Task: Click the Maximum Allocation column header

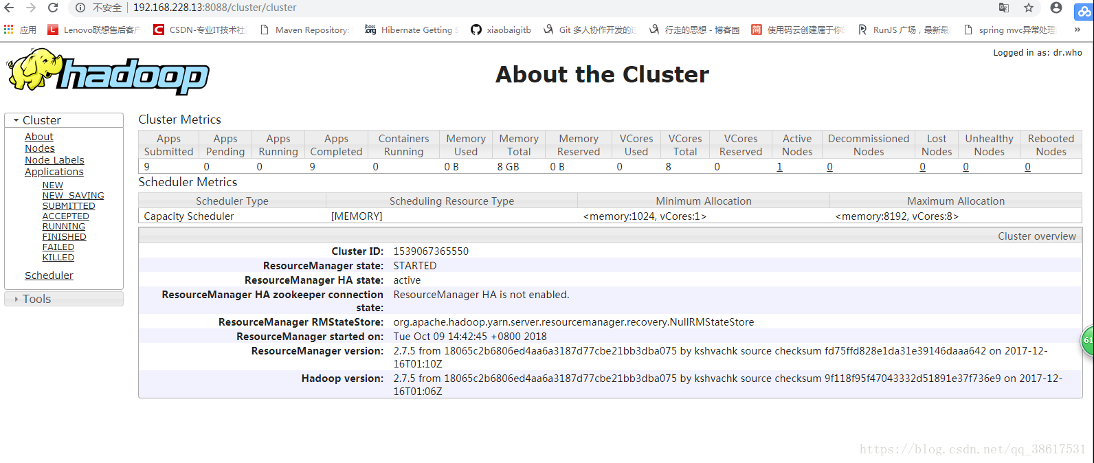Action: tap(956, 201)
